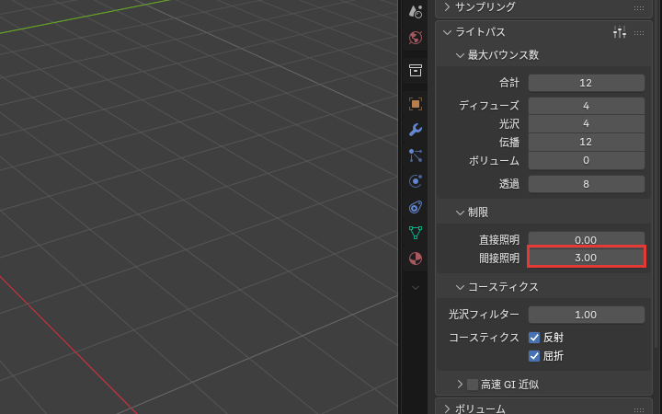Screen dimensions: 662x414
Task: Click the 合計 label text
Action: click(509, 83)
